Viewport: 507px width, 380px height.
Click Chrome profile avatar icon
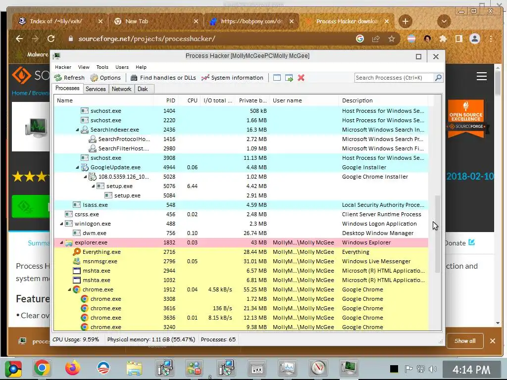point(475,39)
